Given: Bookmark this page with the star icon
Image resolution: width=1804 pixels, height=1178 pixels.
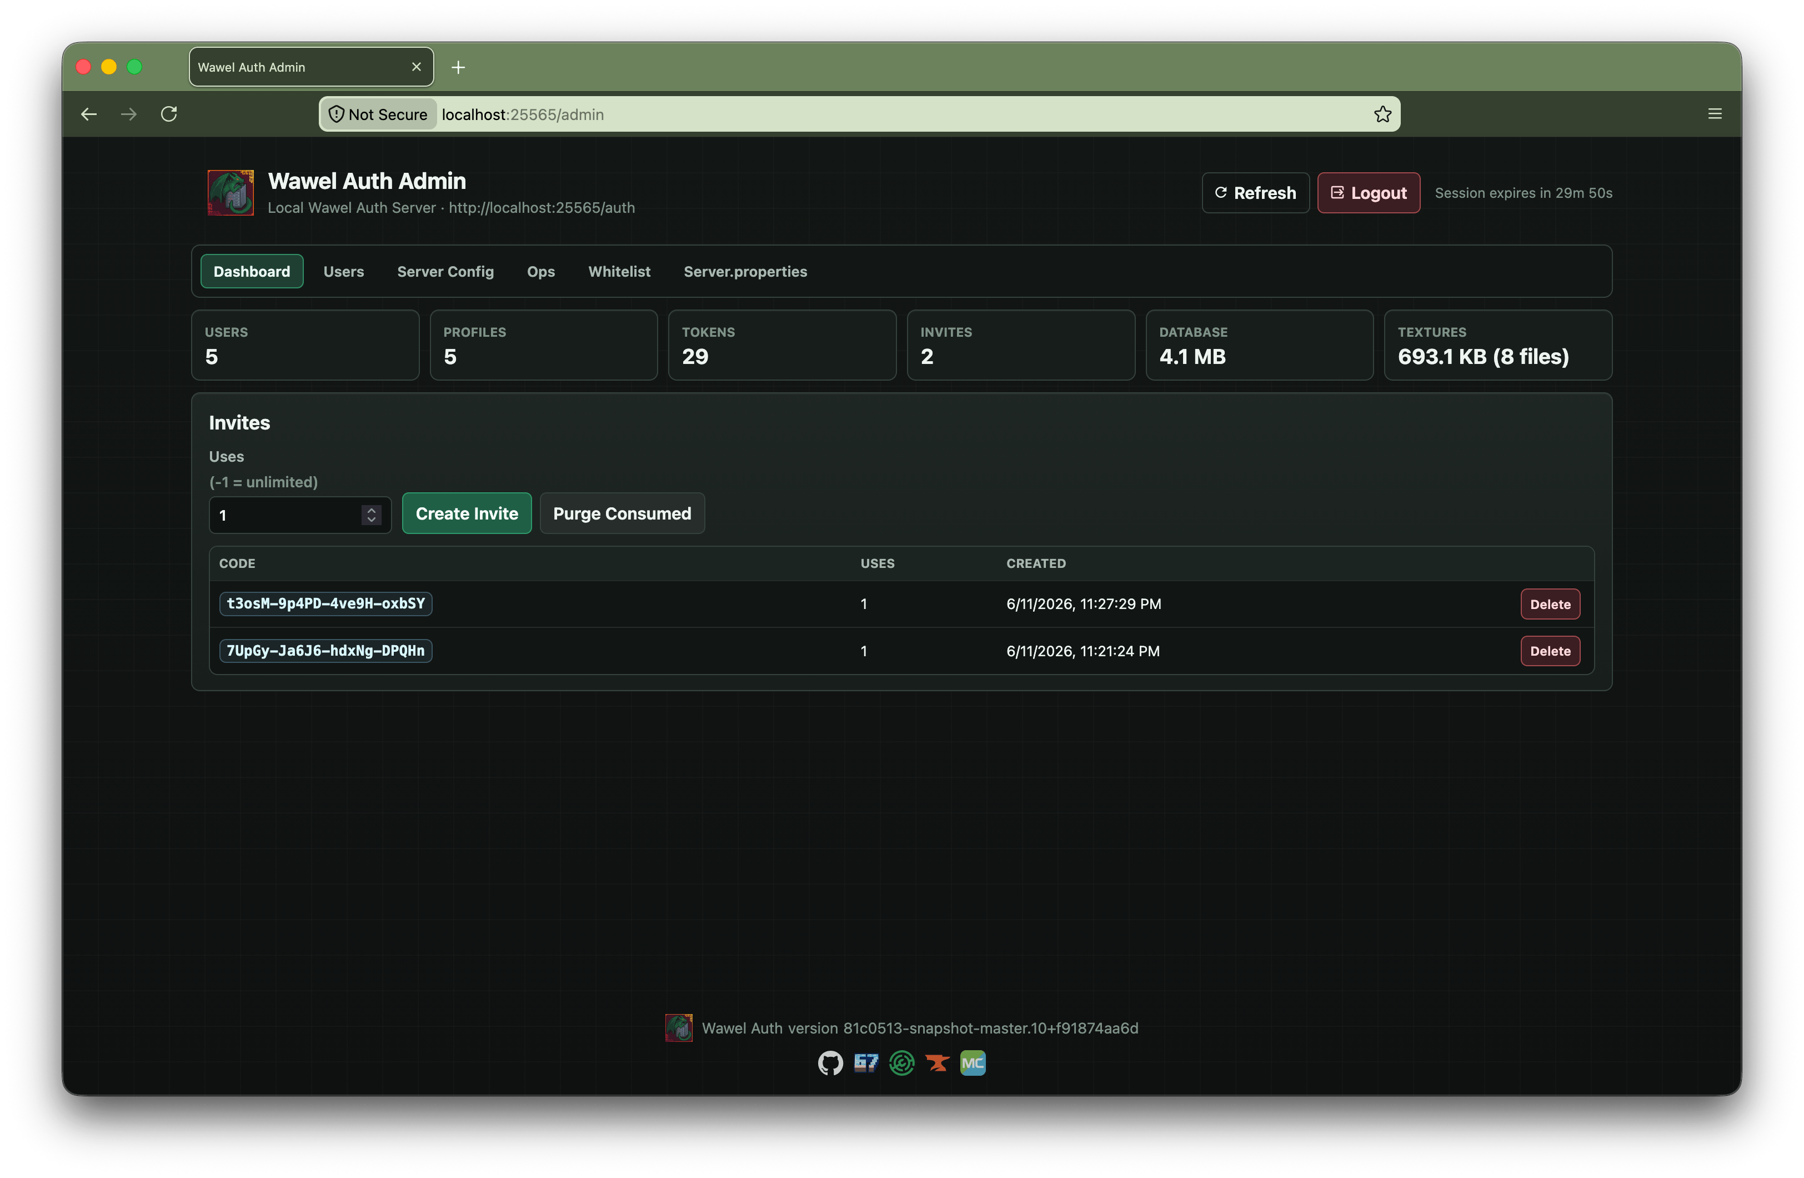Looking at the screenshot, I should click(x=1382, y=114).
